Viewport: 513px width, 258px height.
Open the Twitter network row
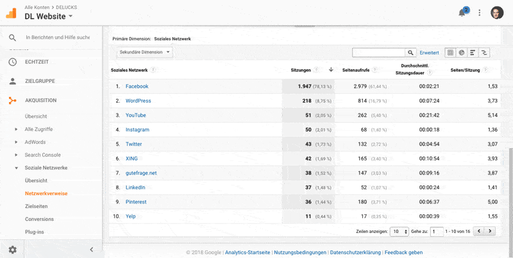tap(134, 144)
